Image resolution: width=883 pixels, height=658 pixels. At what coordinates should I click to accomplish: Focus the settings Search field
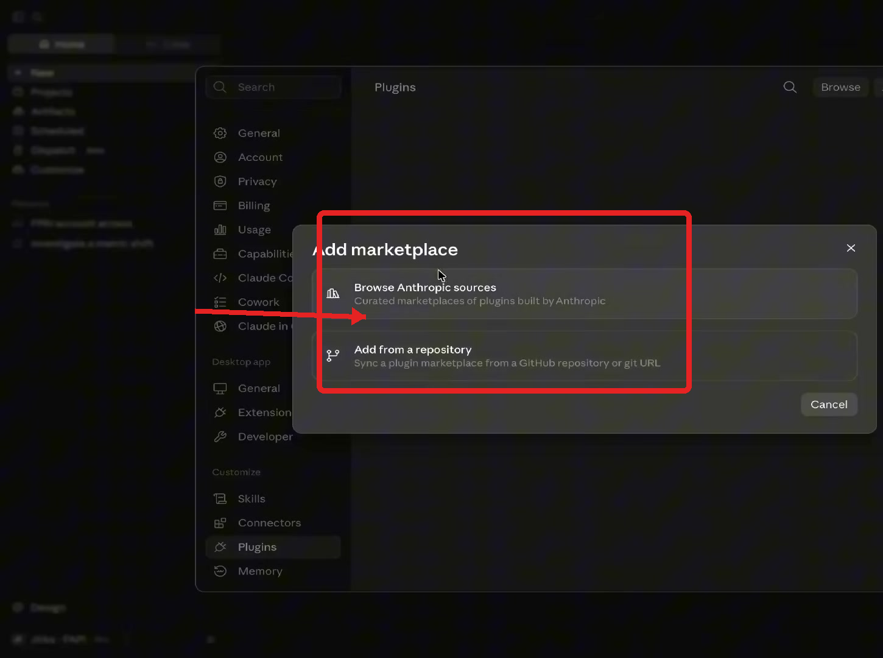coord(273,87)
